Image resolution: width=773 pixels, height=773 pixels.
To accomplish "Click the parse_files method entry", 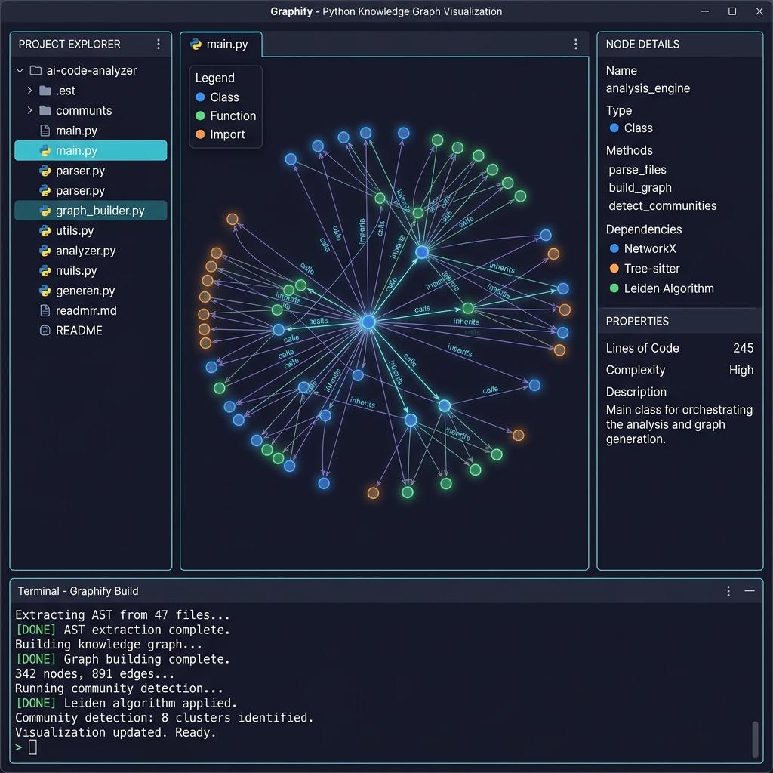I will point(637,170).
